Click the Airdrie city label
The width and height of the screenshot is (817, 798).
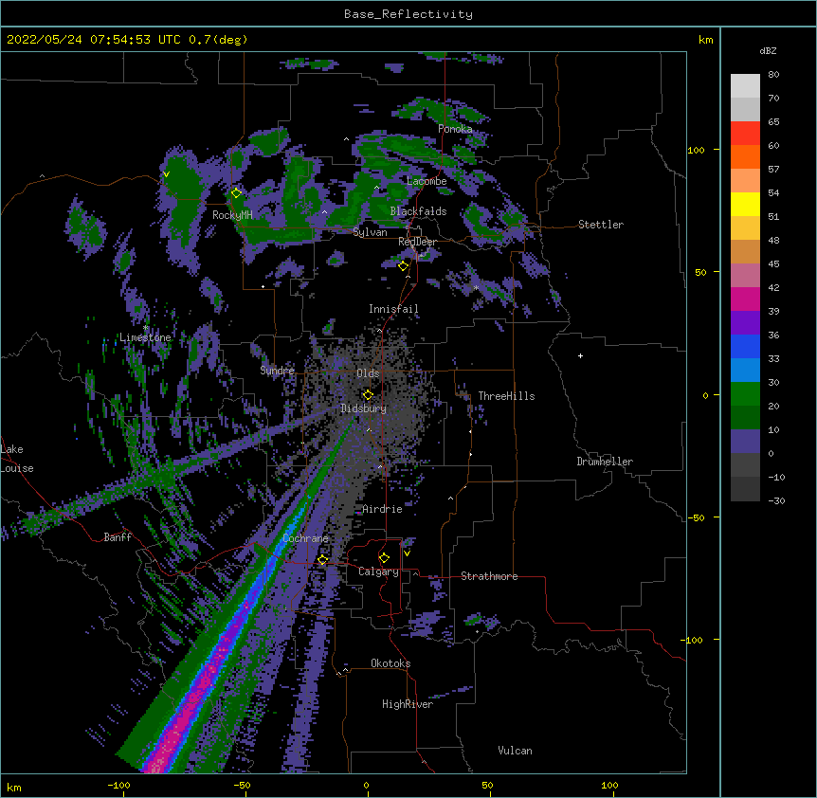click(x=382, y=509)
